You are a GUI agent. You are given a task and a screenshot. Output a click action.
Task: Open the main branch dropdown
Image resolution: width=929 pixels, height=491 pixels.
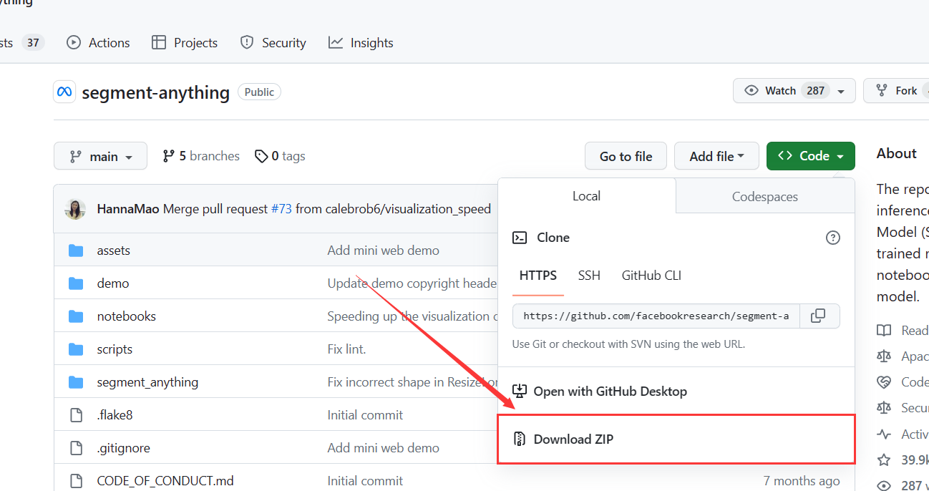100,156
